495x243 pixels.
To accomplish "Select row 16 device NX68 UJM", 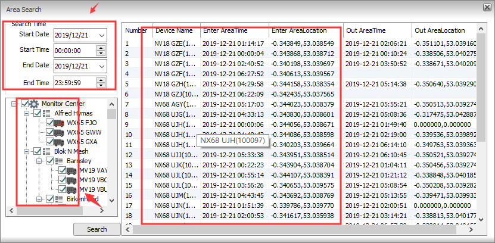I will tap(176, 195).
